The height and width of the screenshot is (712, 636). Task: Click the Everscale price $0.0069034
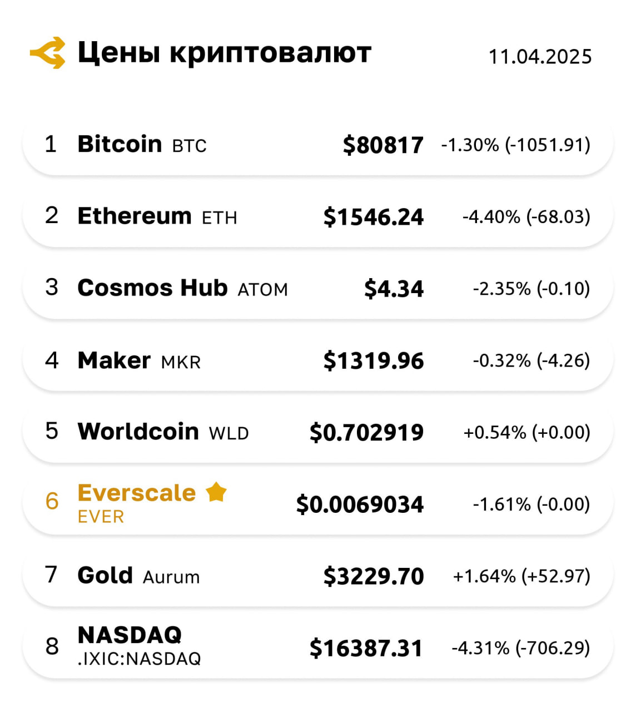coord(360,505)
